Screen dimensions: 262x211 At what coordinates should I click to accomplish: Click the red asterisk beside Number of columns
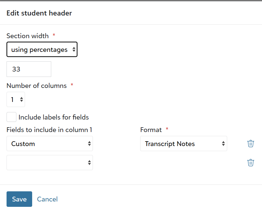point(72,85)
